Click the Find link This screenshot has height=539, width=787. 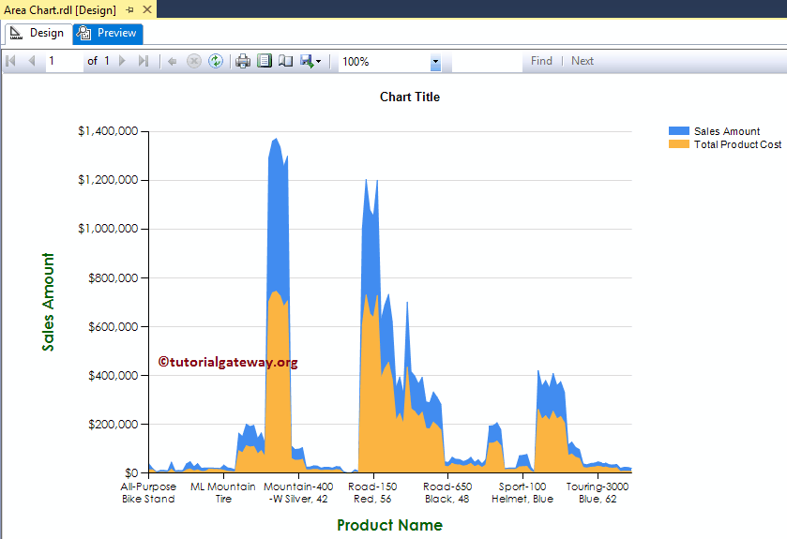tap(541, 61)
